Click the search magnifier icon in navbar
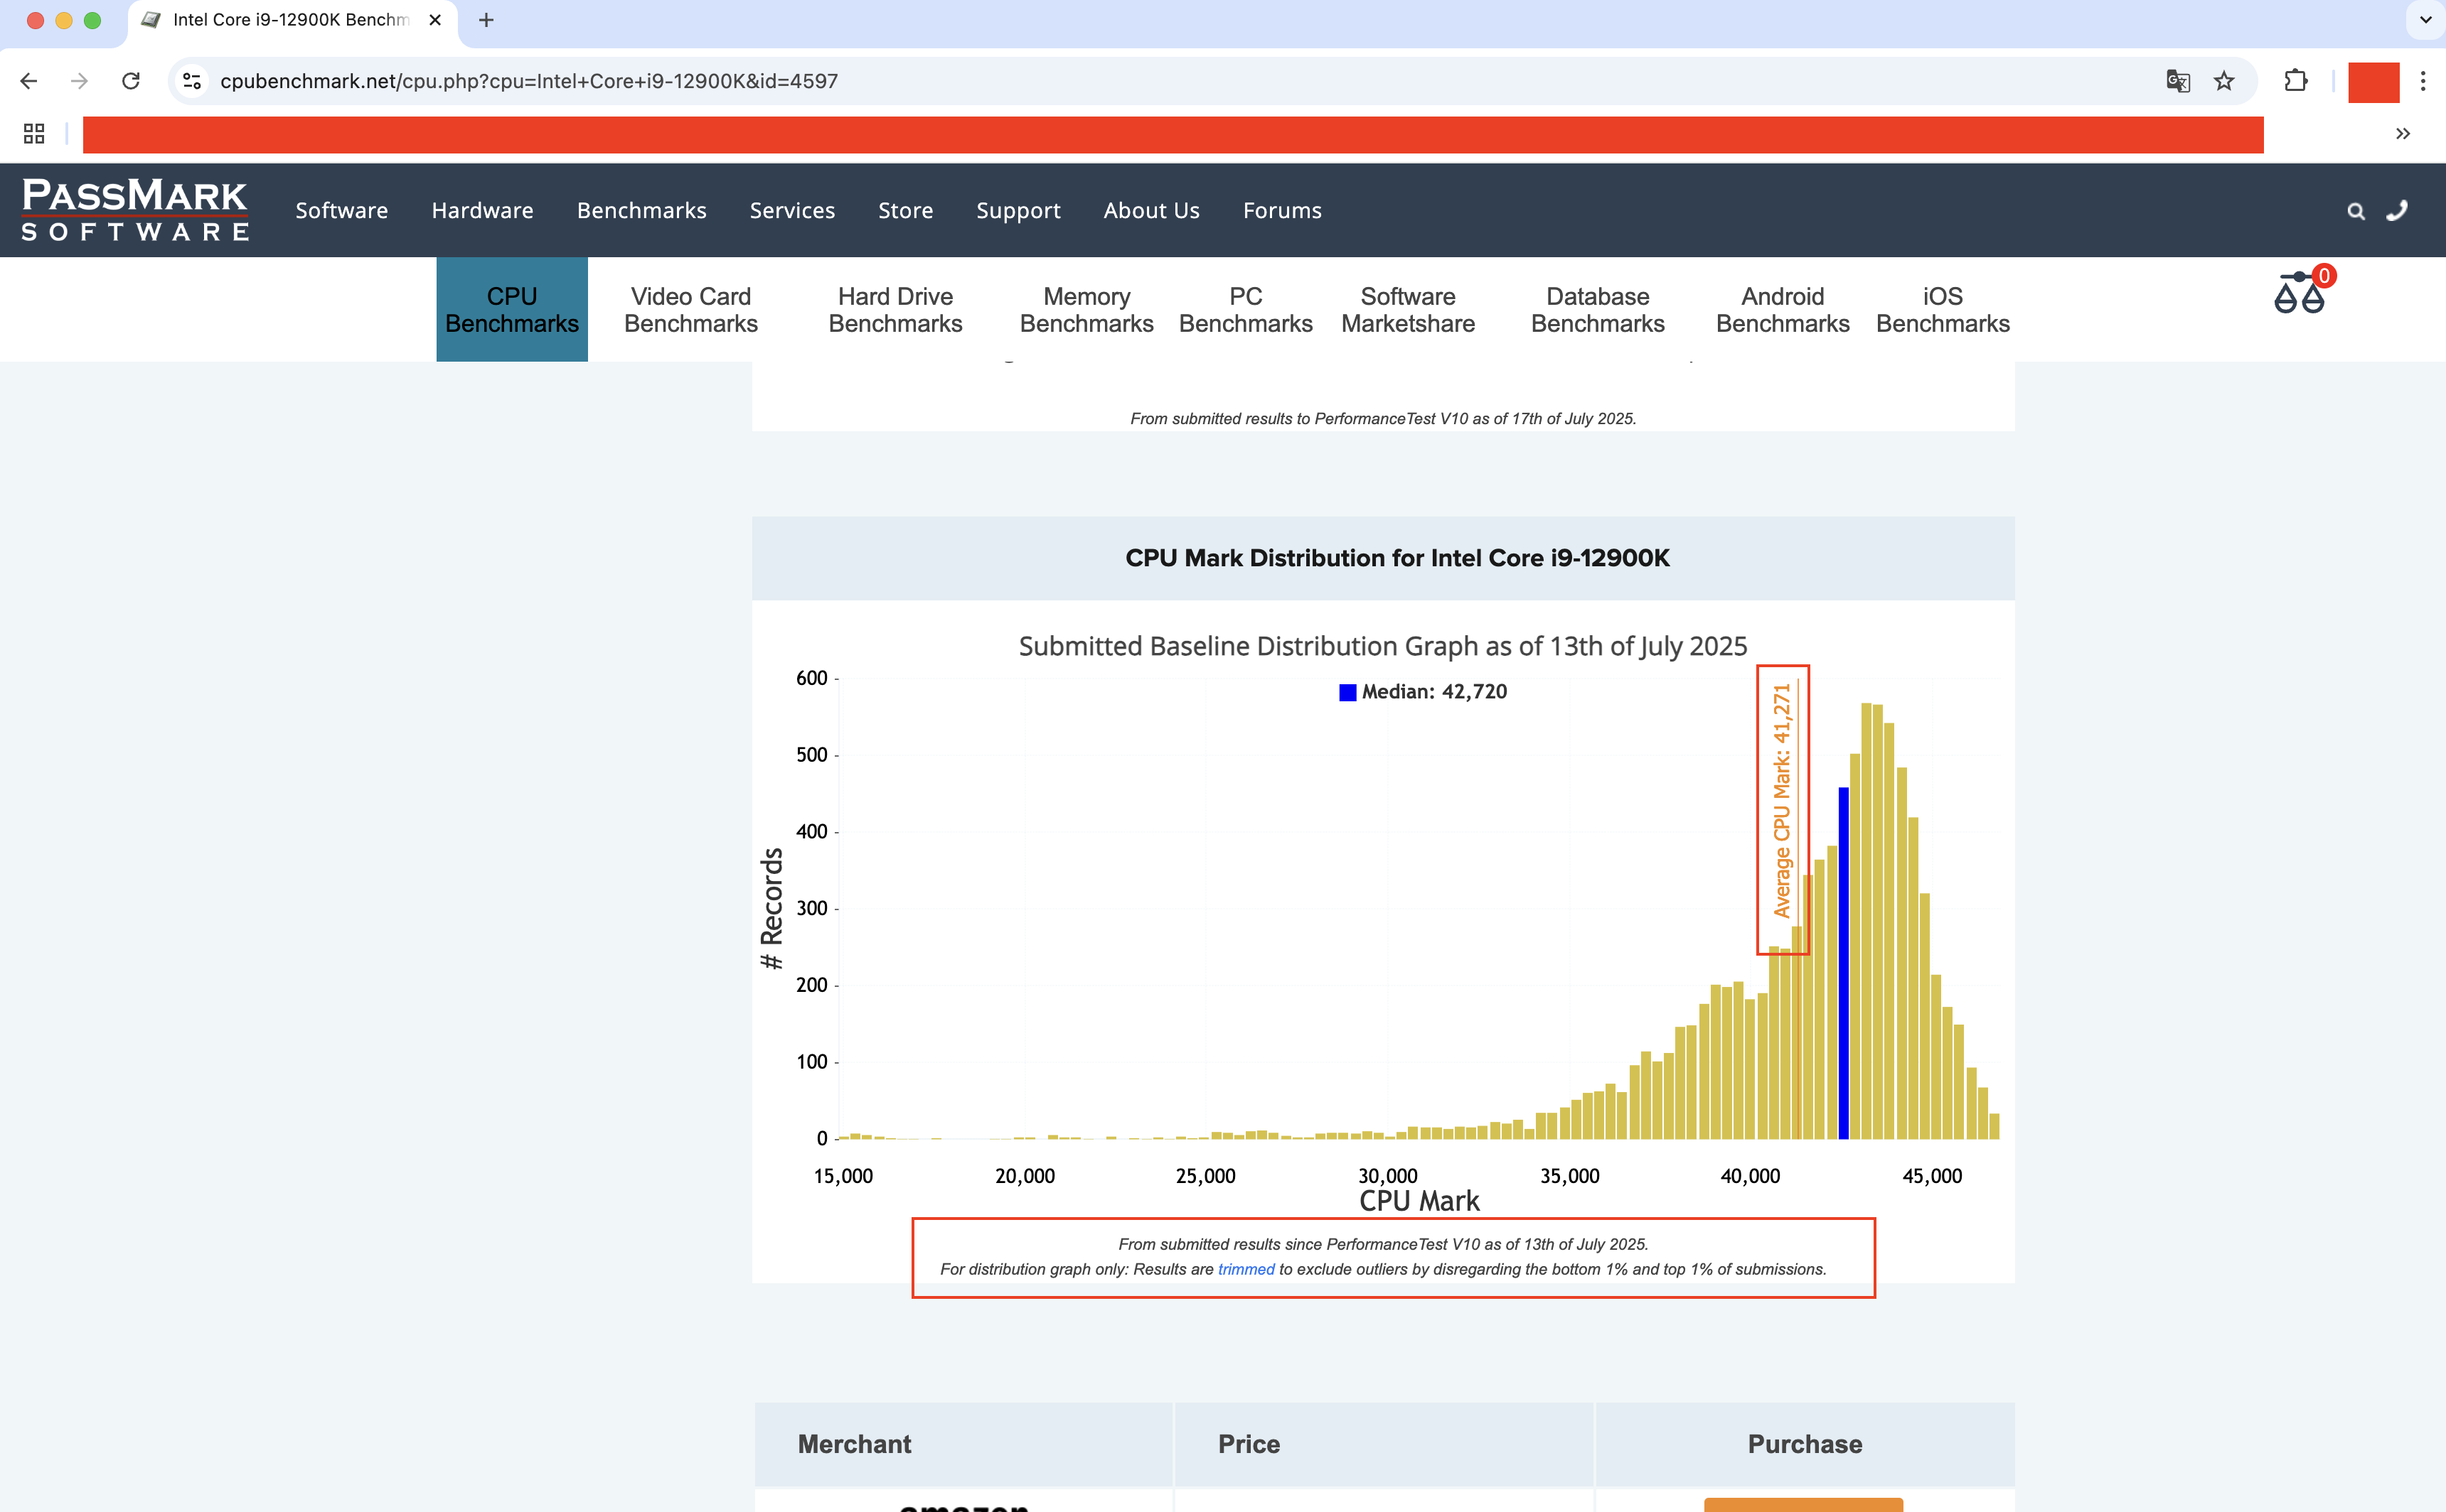This screenshot has width=2446, height=1512. pyautogui.click(x=2356, y=211)
